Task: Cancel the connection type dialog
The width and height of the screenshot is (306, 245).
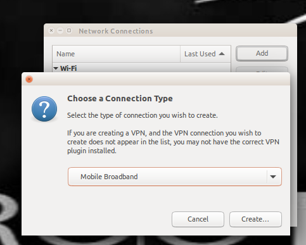Action: [x=198, y=219]
